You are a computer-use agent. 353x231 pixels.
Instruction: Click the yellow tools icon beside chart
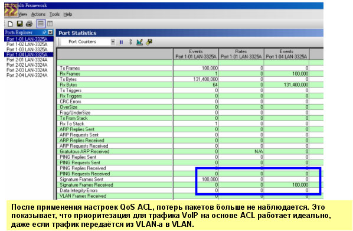[149, 42]
